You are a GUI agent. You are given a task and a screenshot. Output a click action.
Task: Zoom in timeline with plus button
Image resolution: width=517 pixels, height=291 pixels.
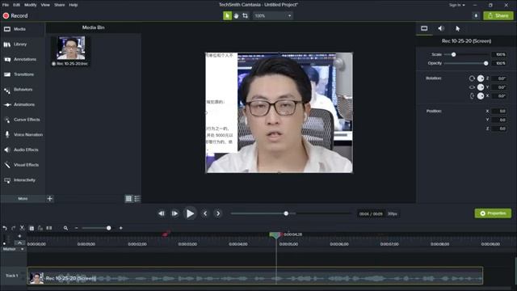pos(120,228)
